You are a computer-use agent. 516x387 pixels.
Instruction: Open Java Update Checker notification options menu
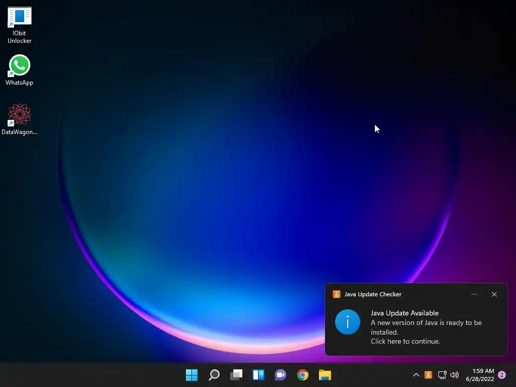click(474, 294)
